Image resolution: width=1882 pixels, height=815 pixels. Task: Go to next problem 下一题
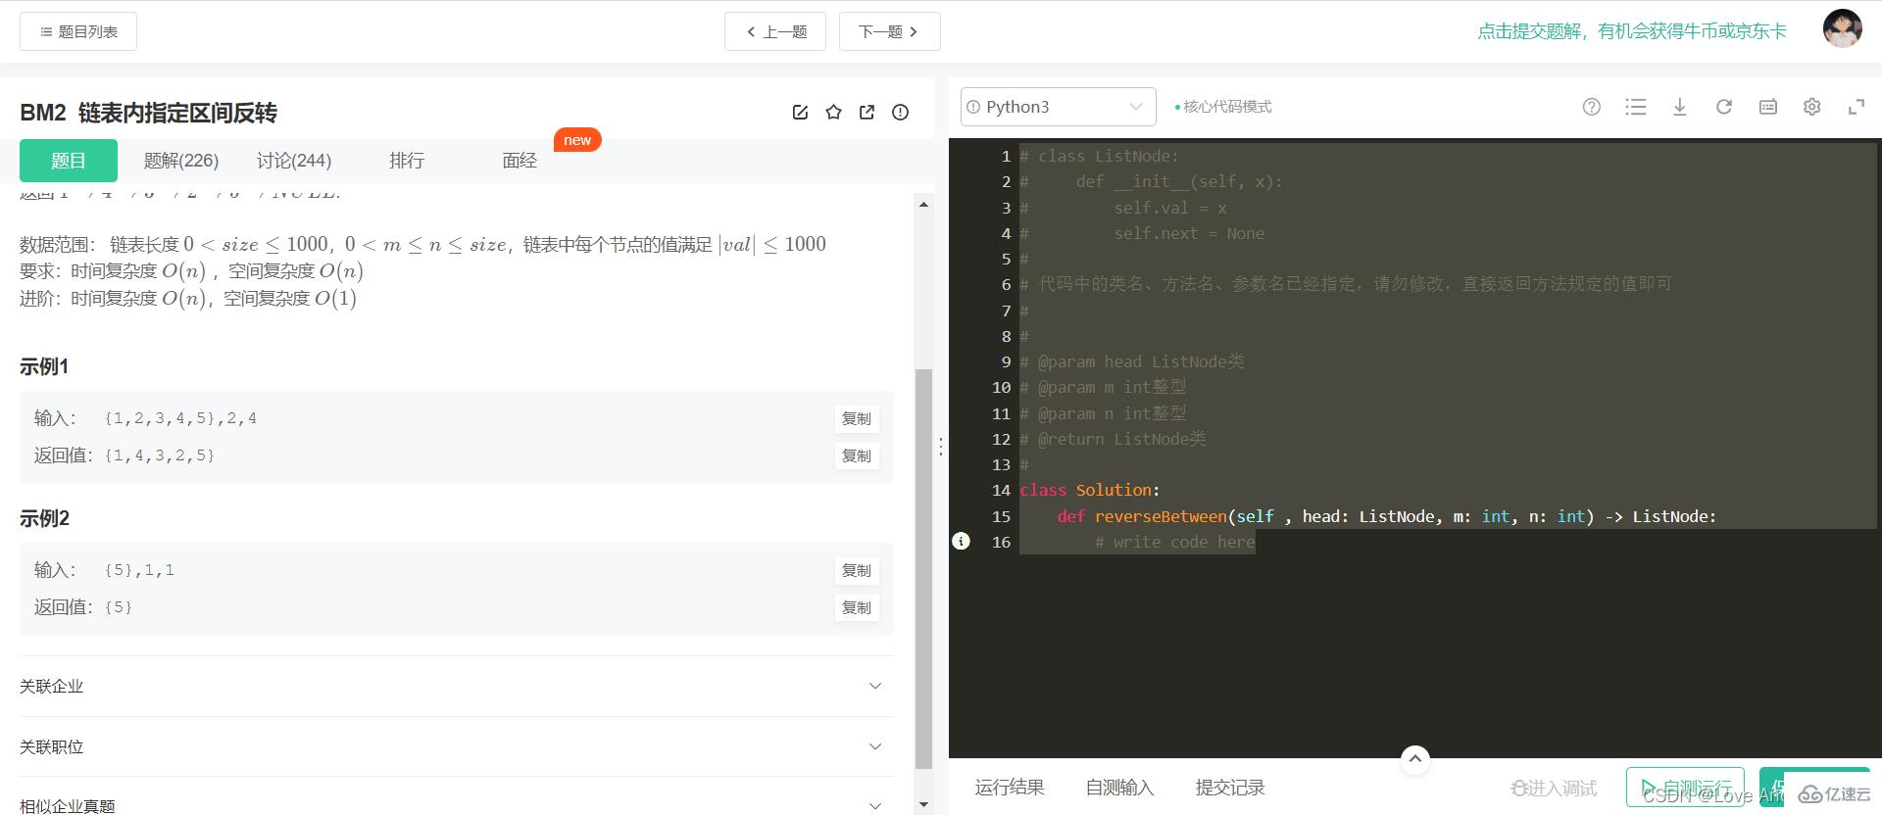pos(889,31)
